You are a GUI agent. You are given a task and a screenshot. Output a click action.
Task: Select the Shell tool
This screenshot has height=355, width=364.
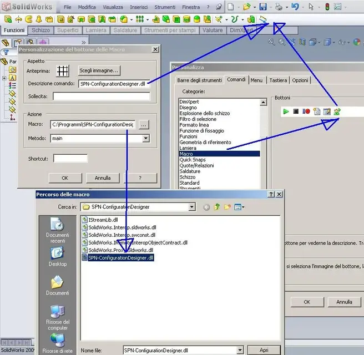pyautogui.click(x=176, y=19)
